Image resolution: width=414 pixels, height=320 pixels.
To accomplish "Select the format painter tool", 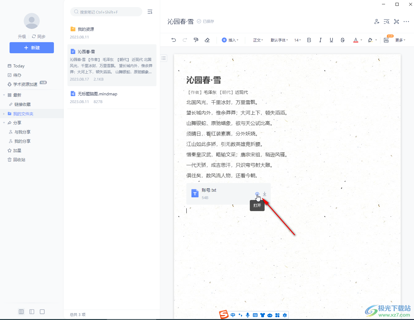I will point(196,40).
